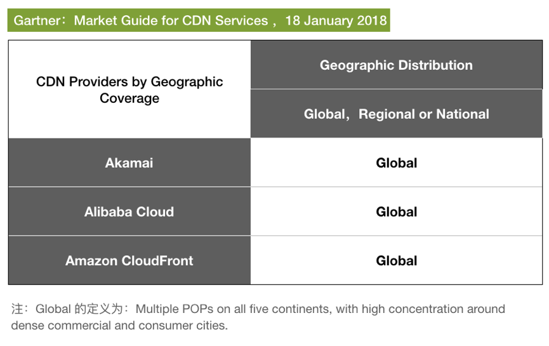Click the 注 label starting the footnote
This screenshot has height=346, width=549.
[17, 309]
